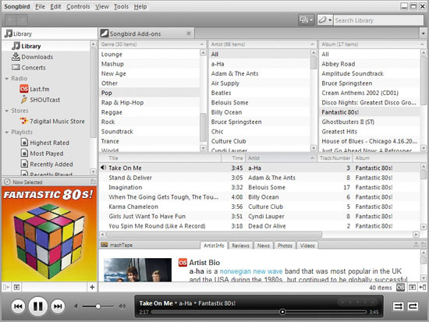Click the Last.fm status bar icon
This screenshot has width=429, height=322.
(x=400, y=287)
